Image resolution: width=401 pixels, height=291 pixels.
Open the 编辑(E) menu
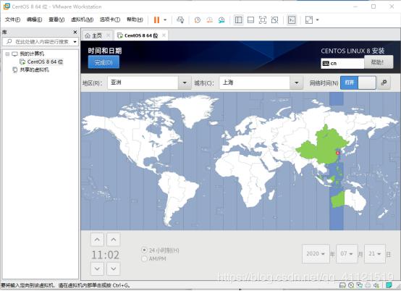point(34,20)
